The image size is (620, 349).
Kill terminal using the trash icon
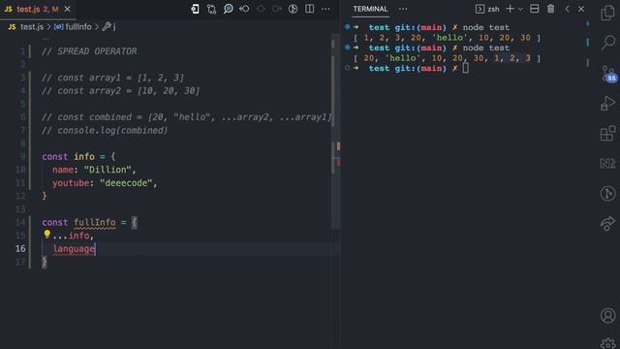pyautogui.click(x=550, y=9)
